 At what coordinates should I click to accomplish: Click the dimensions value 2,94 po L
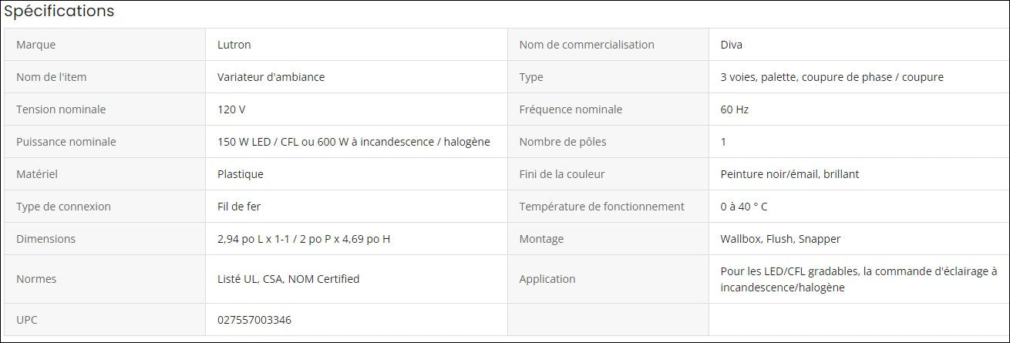(x=304, y=239)
